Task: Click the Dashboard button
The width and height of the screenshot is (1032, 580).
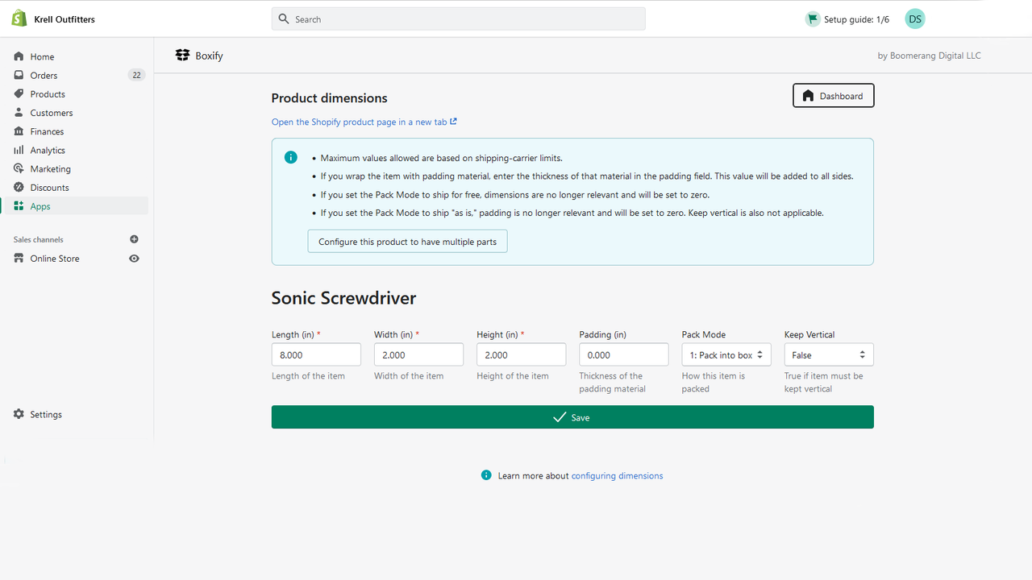Action: click(x=833, y=95)
